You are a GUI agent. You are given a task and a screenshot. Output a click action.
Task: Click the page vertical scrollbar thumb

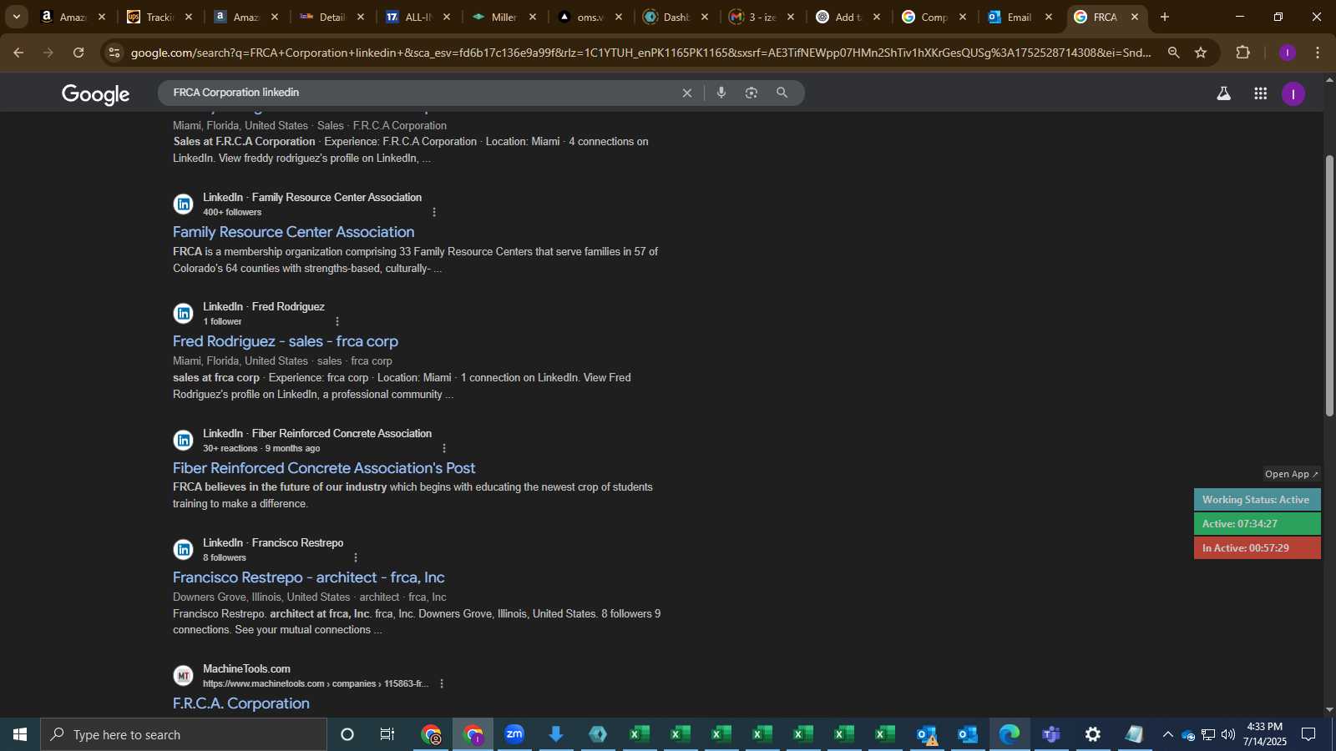[x=1329, y=285]
